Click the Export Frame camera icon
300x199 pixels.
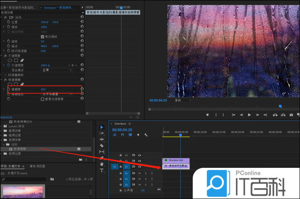291,114
